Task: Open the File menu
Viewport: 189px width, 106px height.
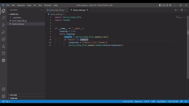Action: 8,5
